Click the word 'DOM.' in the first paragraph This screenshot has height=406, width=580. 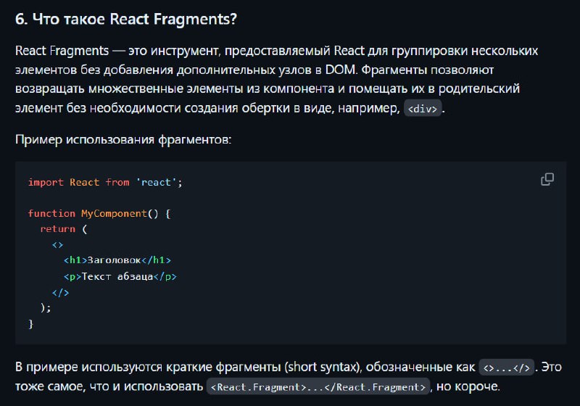(x=341, y=70)
